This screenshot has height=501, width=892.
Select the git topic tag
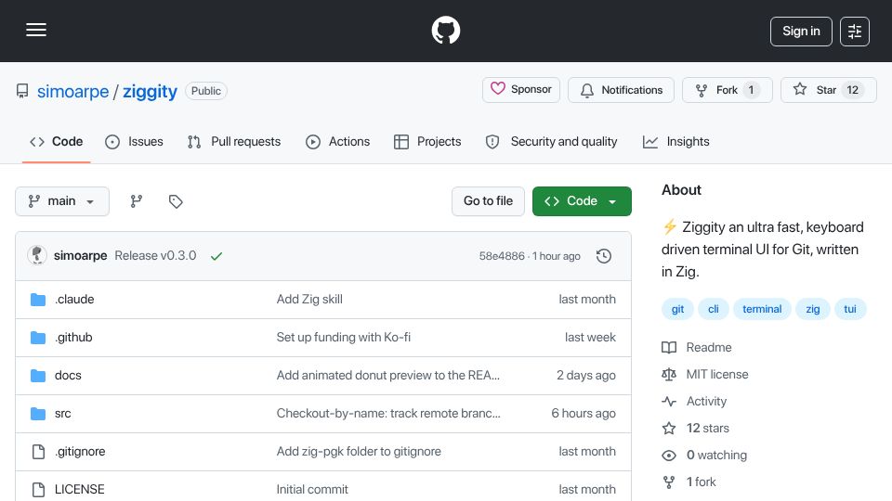[677, 309]
